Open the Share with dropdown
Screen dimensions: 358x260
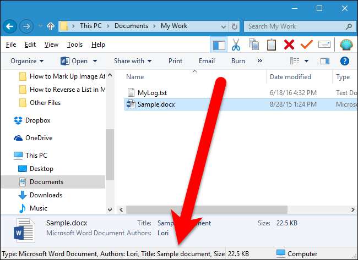tap(133, 61)
